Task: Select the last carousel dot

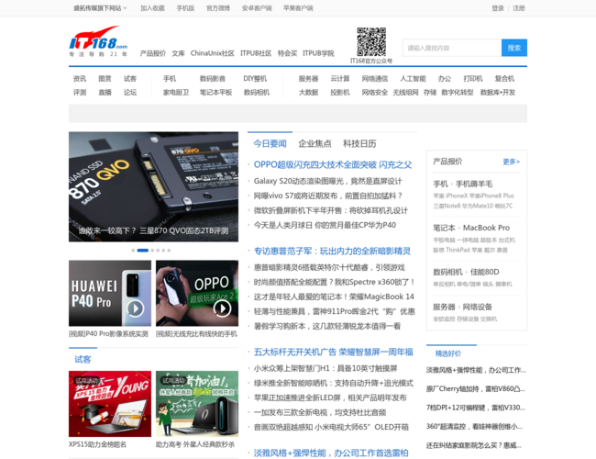Action: click(x=169, y=250)
